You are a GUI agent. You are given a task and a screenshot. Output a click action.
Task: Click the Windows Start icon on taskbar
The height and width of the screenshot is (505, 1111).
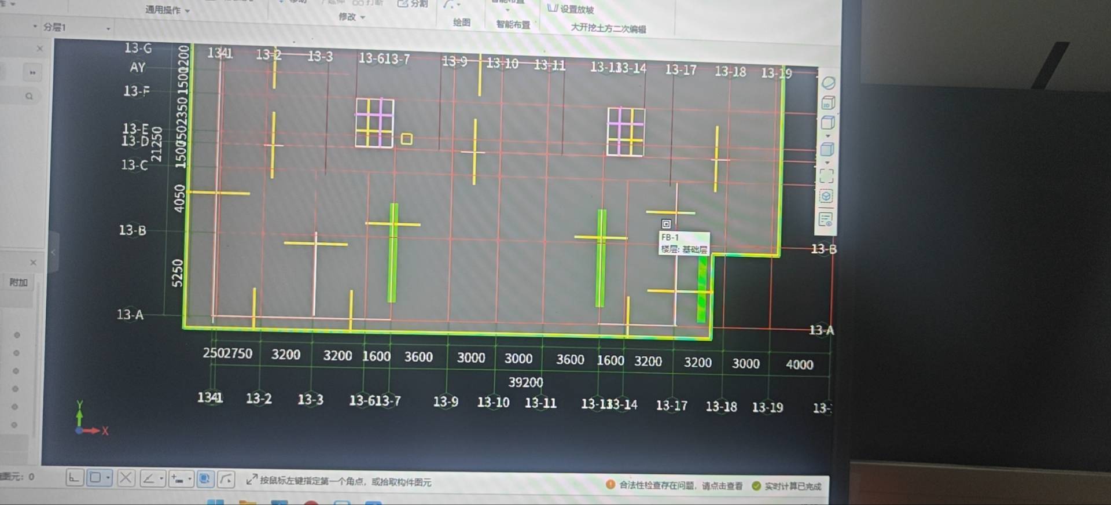[215, 502]
